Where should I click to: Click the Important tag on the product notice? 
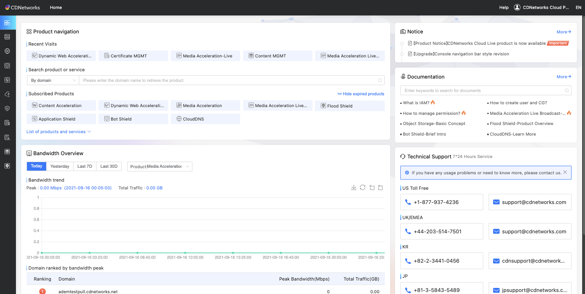558,43
